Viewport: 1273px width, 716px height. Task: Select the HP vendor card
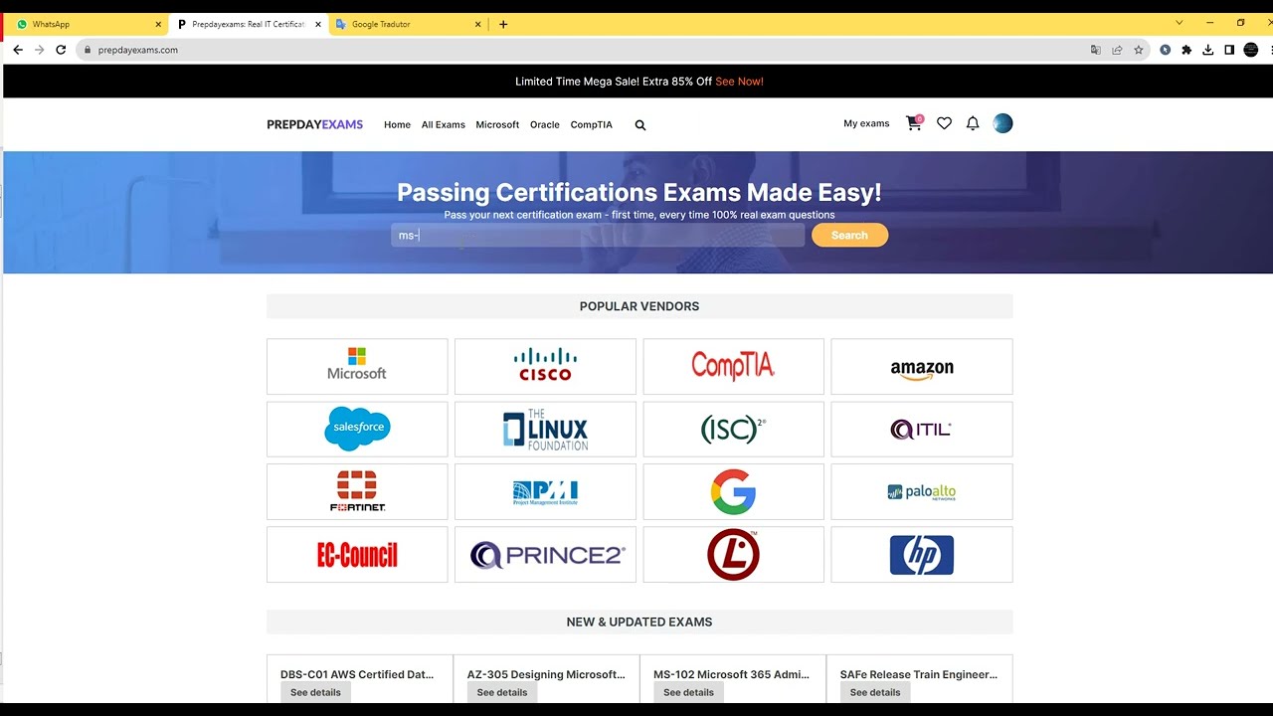coord(922,554)
